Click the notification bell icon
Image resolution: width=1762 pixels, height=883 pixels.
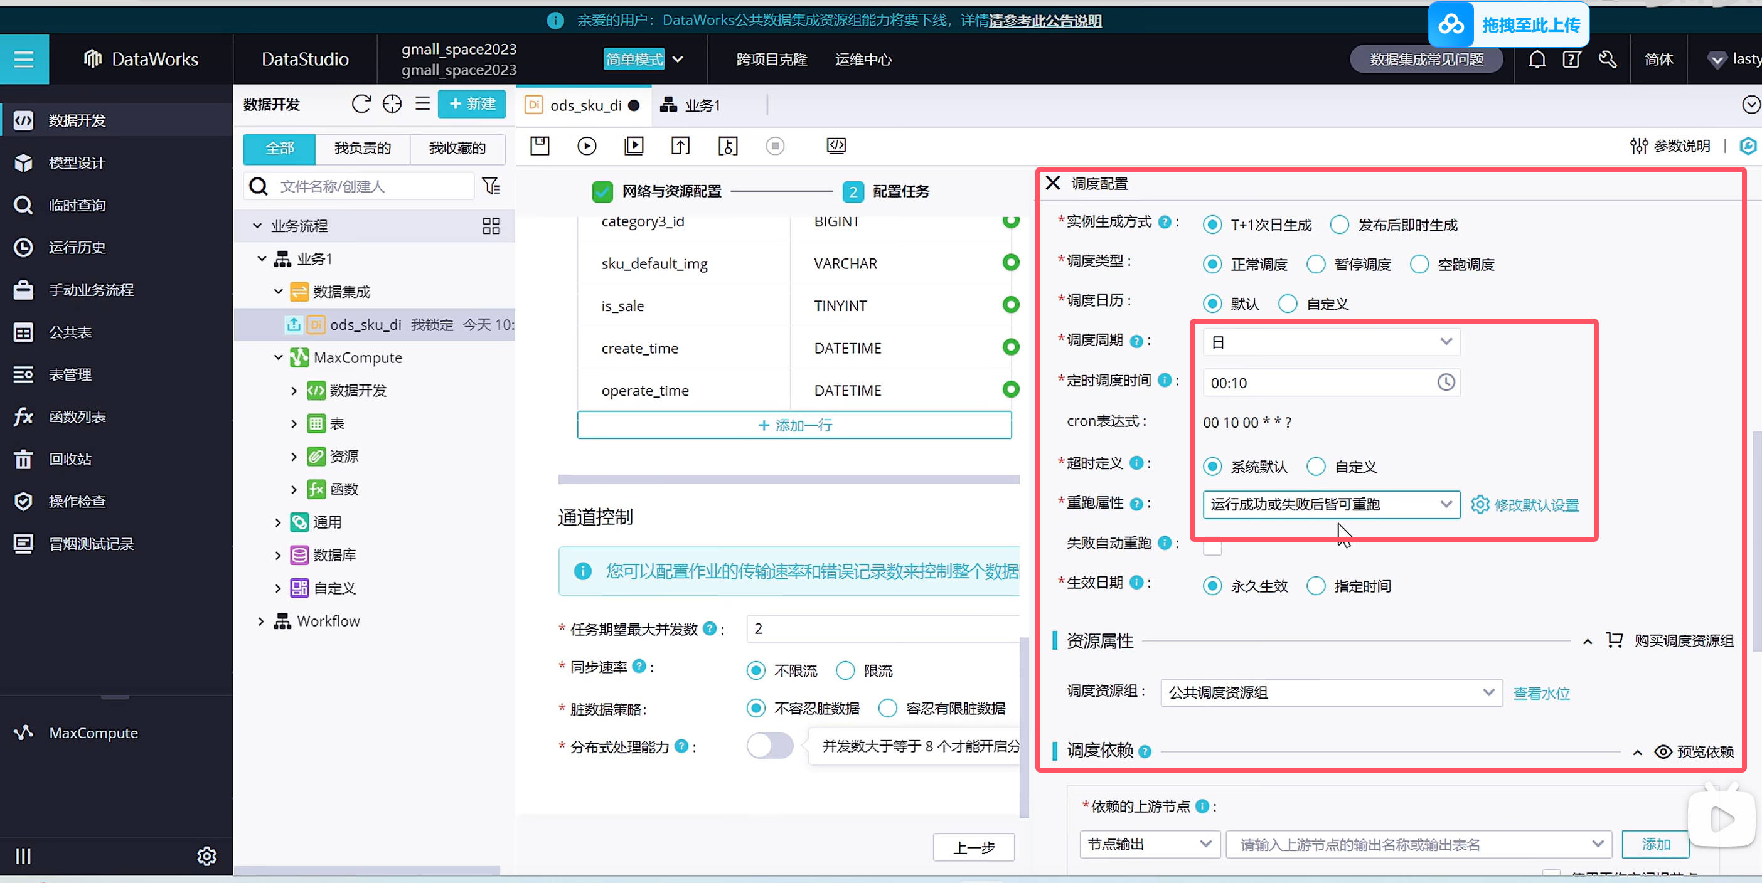tap(1536, 60)
